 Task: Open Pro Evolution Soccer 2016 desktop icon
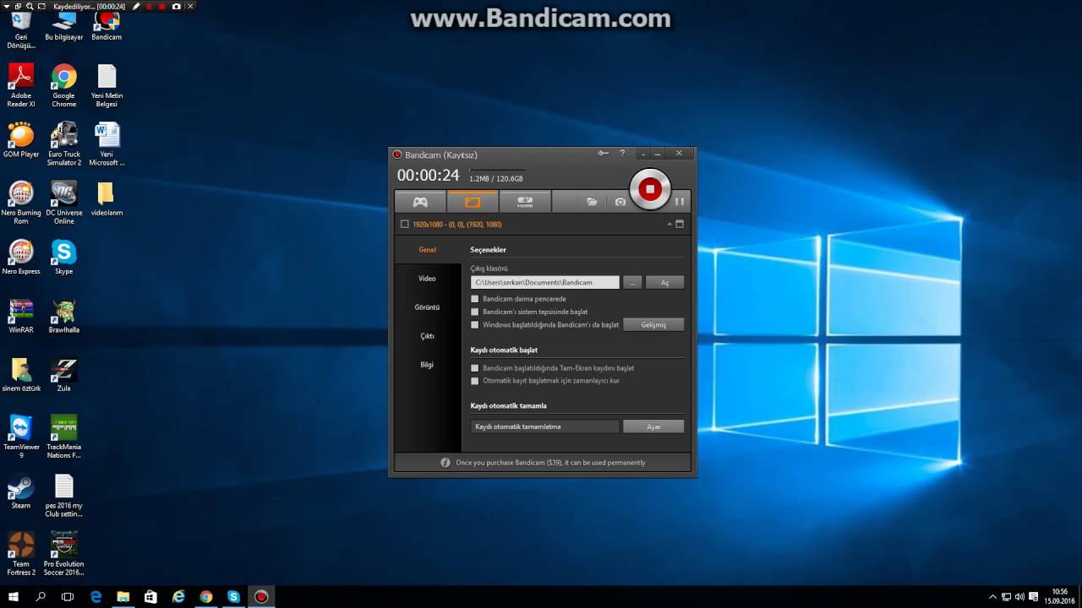coord(63,553)
